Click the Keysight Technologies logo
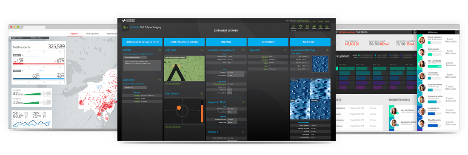The width and height of the screenshot is (468, 155). pyautogui.click(x=128, y=20)
